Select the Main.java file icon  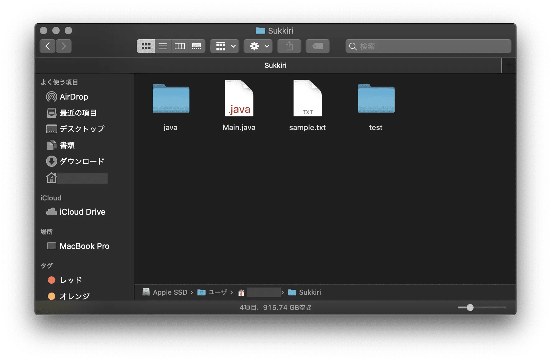(x=239, y=98)
